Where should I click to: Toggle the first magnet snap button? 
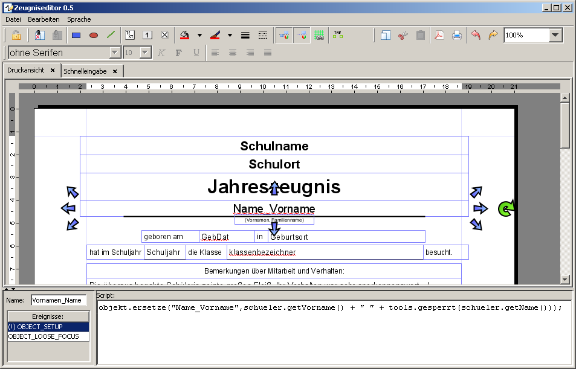tap(283, 35)
